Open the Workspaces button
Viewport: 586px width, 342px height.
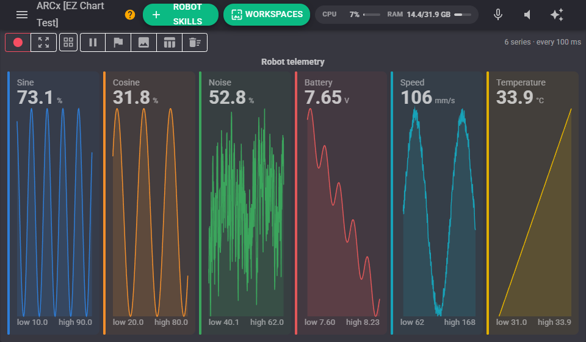click(267, 15)
